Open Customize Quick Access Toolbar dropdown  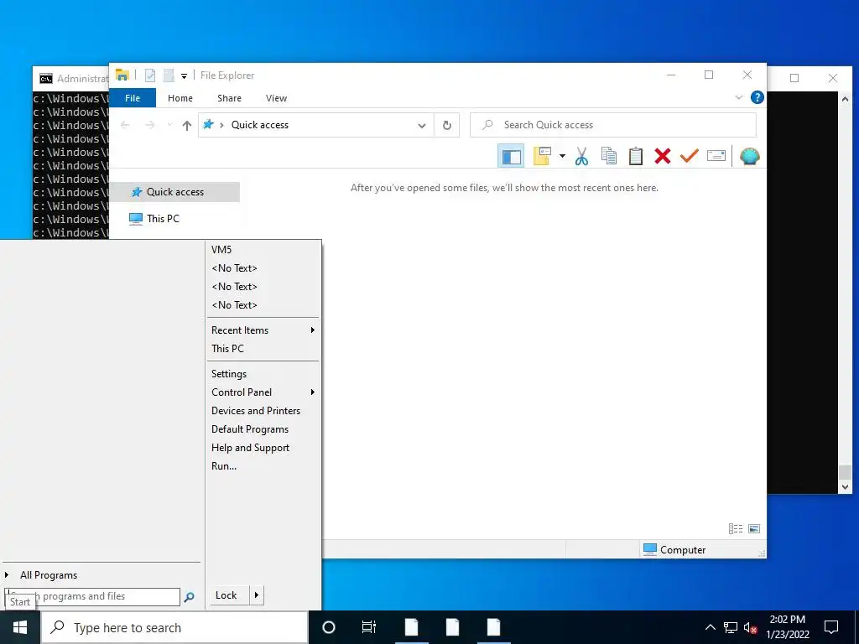coord(184,75)
